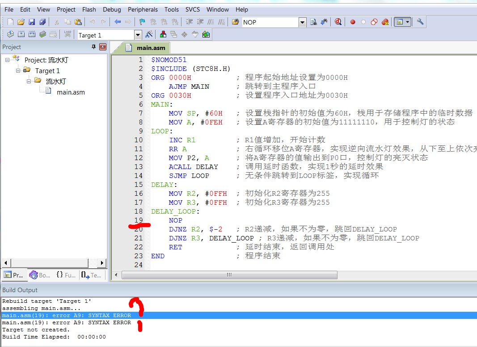Click the Save All icon
The height and width of the screenshot is (347, 477).
click(x=42, y=22)
